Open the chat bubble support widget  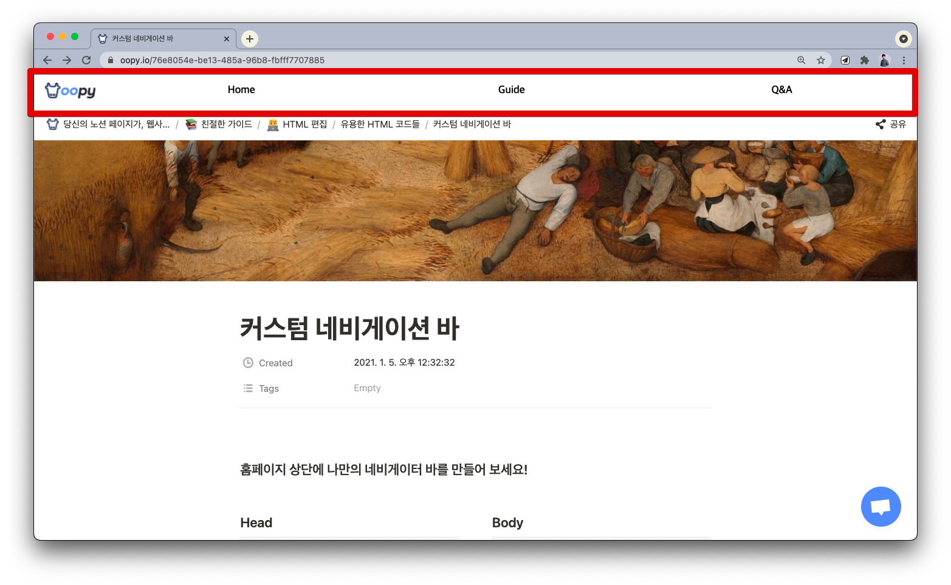tap(881, 507)
